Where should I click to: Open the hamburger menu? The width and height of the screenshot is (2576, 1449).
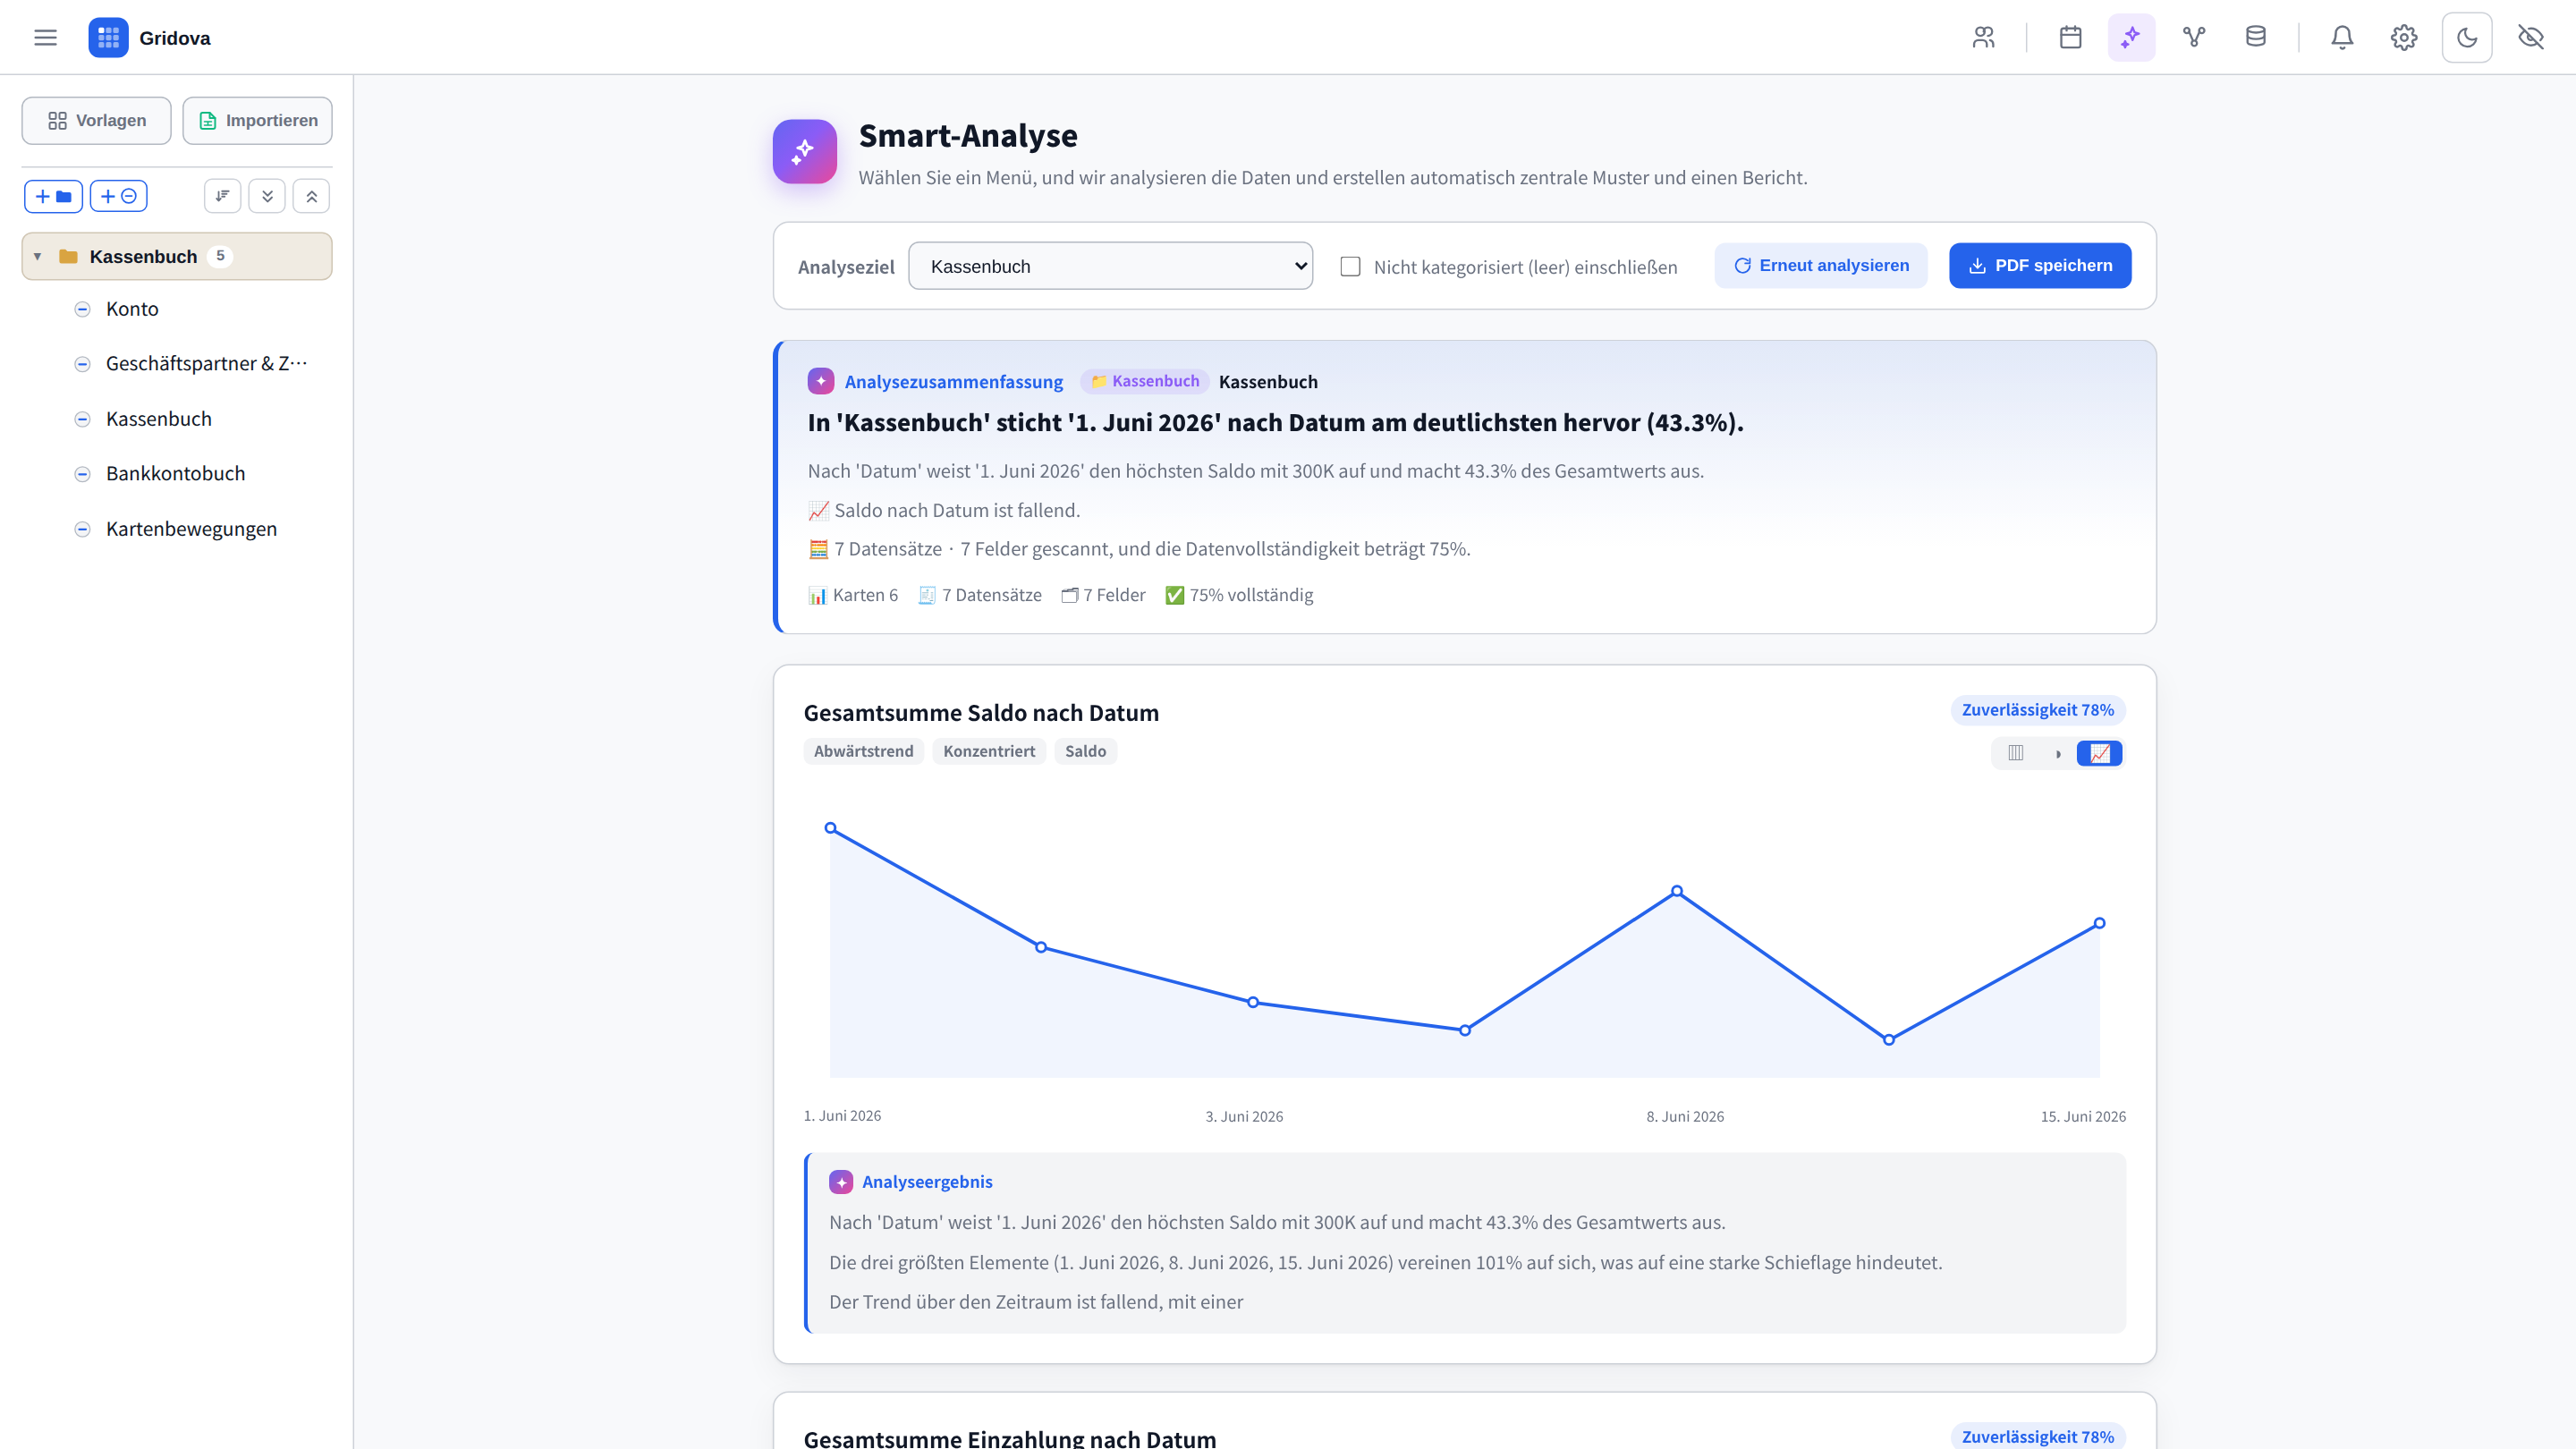45,38
